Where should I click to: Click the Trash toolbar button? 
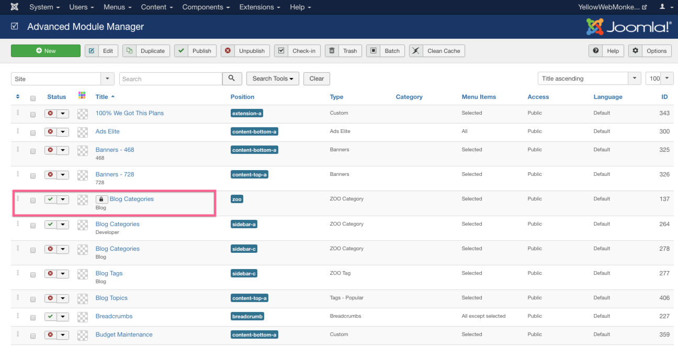(343, 51)
